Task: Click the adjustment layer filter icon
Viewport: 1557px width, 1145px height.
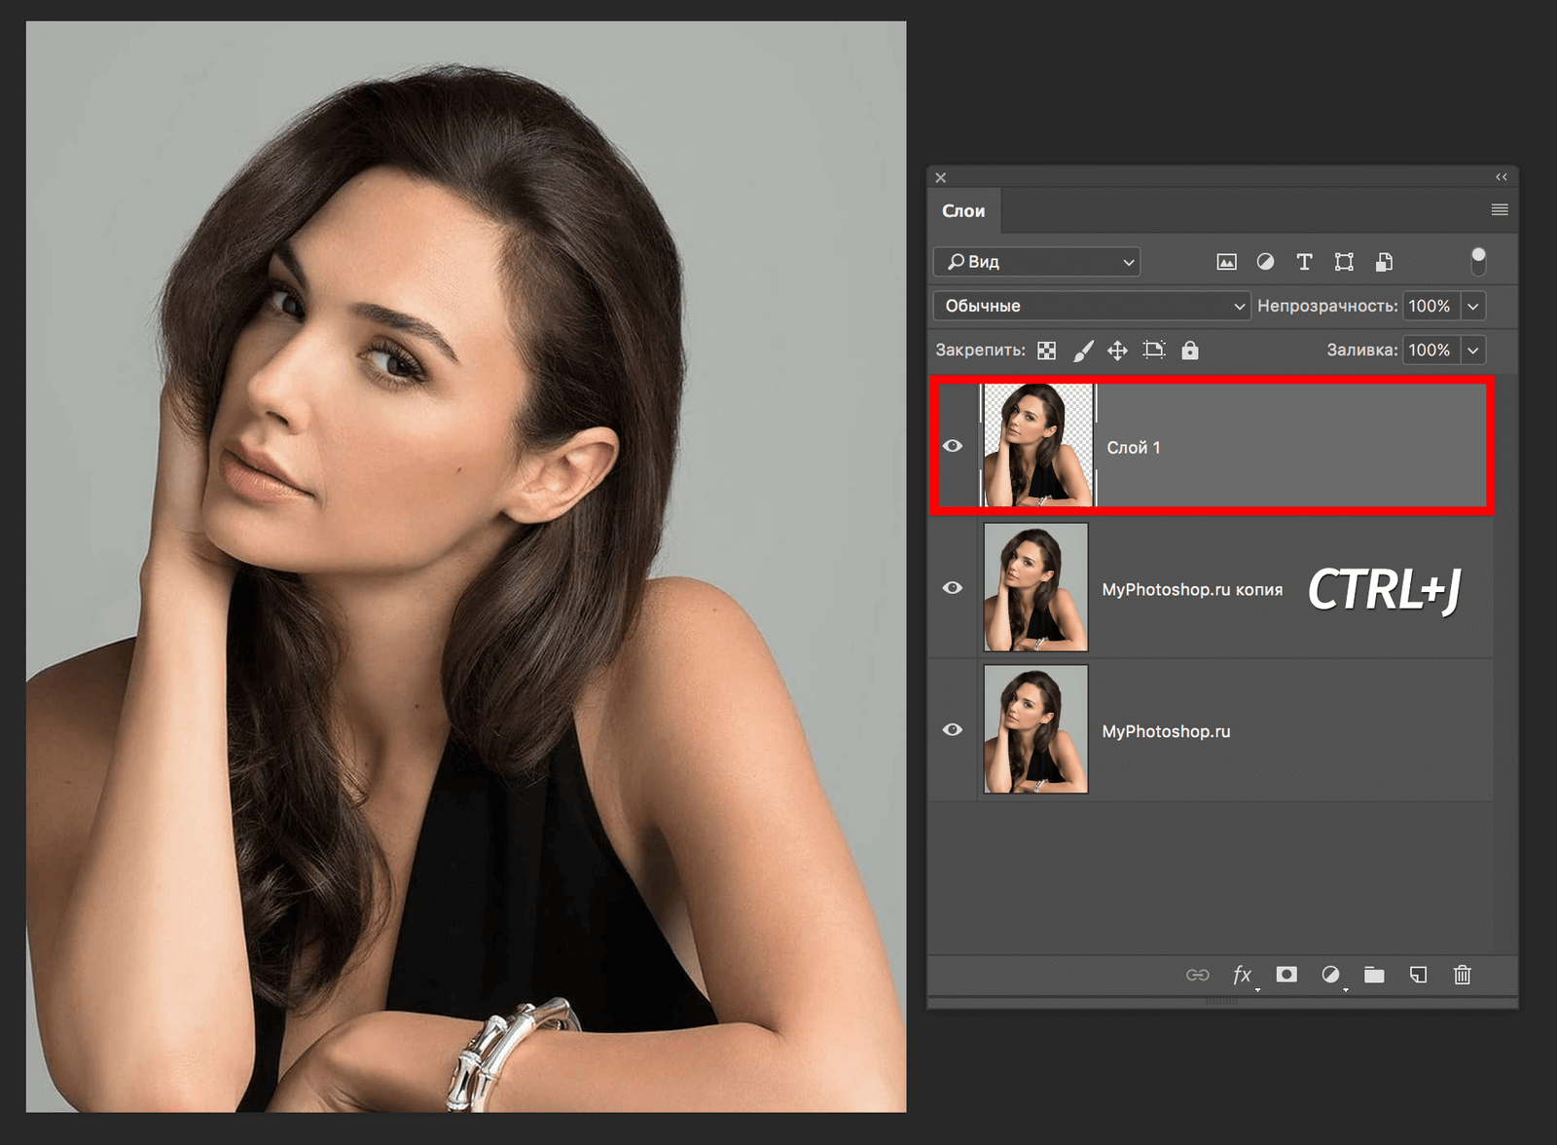Action: pyautogui.click(x=1265, y=262)
